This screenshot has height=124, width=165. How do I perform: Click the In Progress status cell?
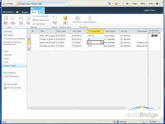111,39
